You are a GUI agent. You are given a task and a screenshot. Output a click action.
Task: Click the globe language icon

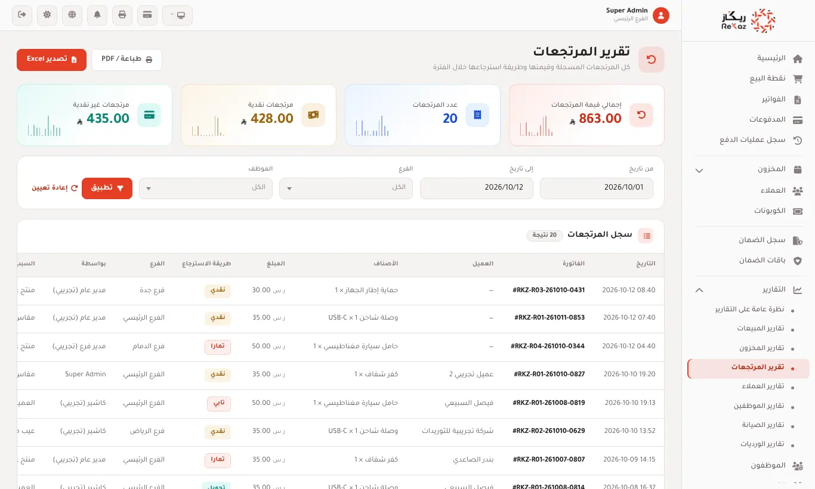72,15
